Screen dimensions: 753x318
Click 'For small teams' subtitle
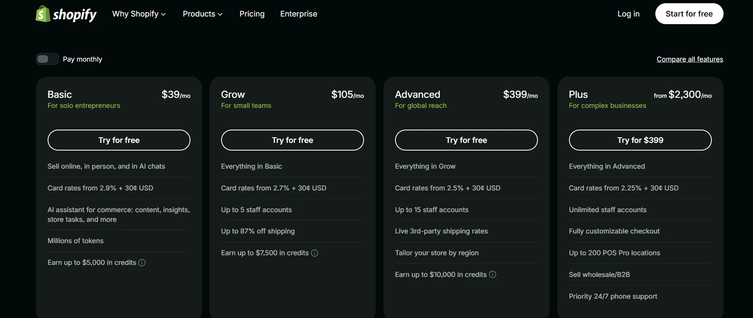[246, 105]
